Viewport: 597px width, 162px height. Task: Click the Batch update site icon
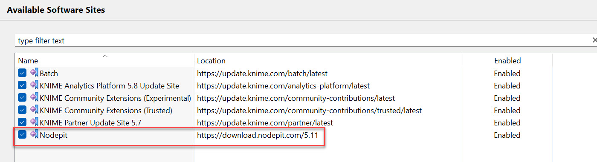(x=34, y=73)
